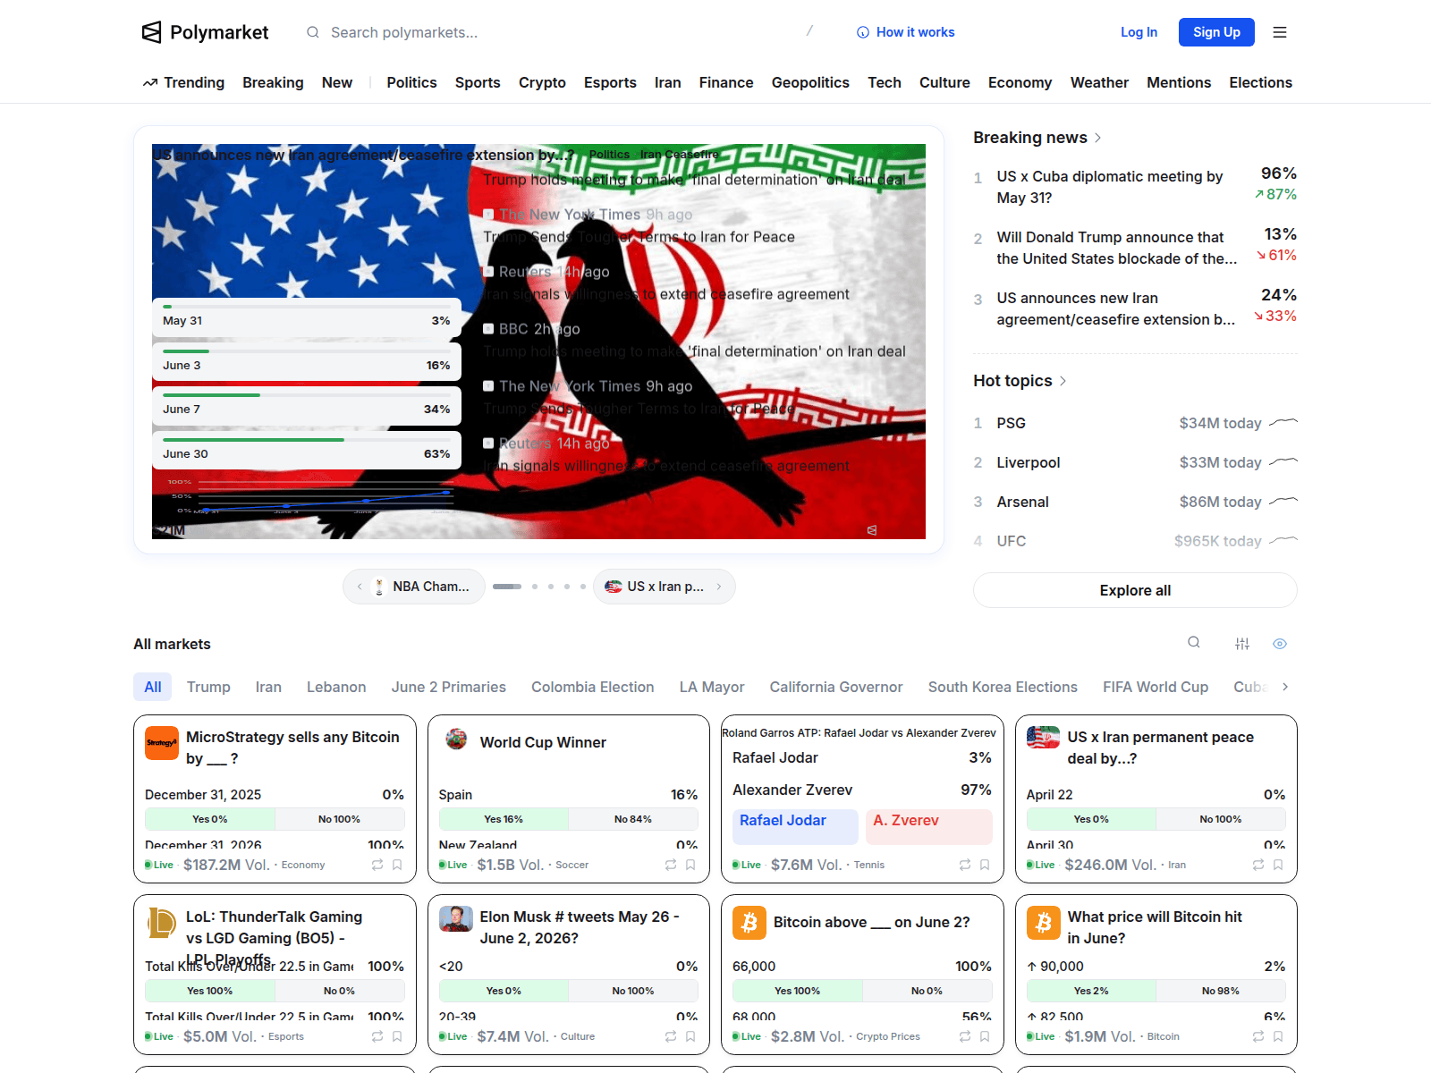1431x1073 pixels.
Task: Select the Colombia Election filter tab
Action: (593, 687)
